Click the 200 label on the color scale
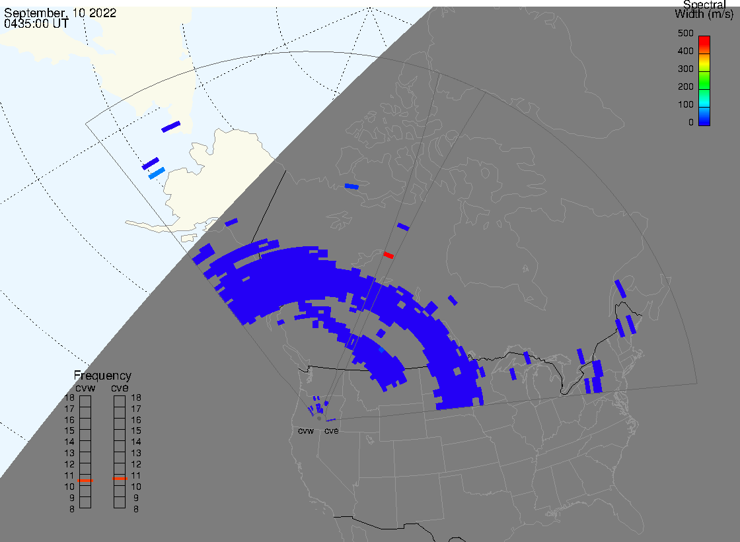Screen dimensions: 740x542 [x=685, y=86]
